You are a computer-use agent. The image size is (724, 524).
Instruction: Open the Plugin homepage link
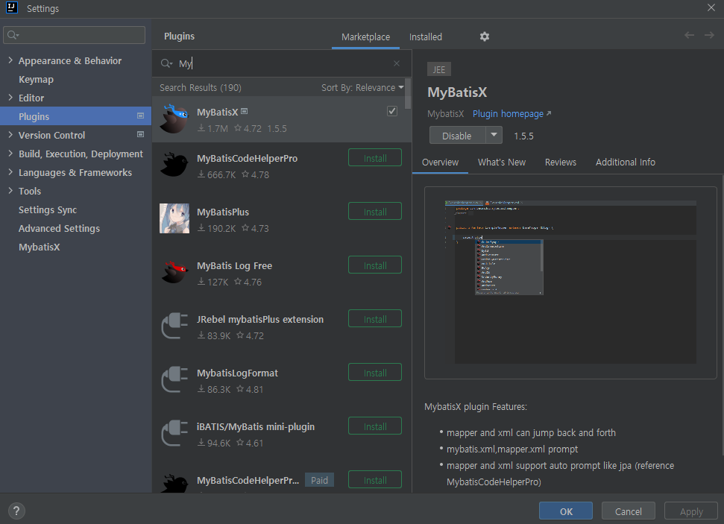tap(508, 113)
